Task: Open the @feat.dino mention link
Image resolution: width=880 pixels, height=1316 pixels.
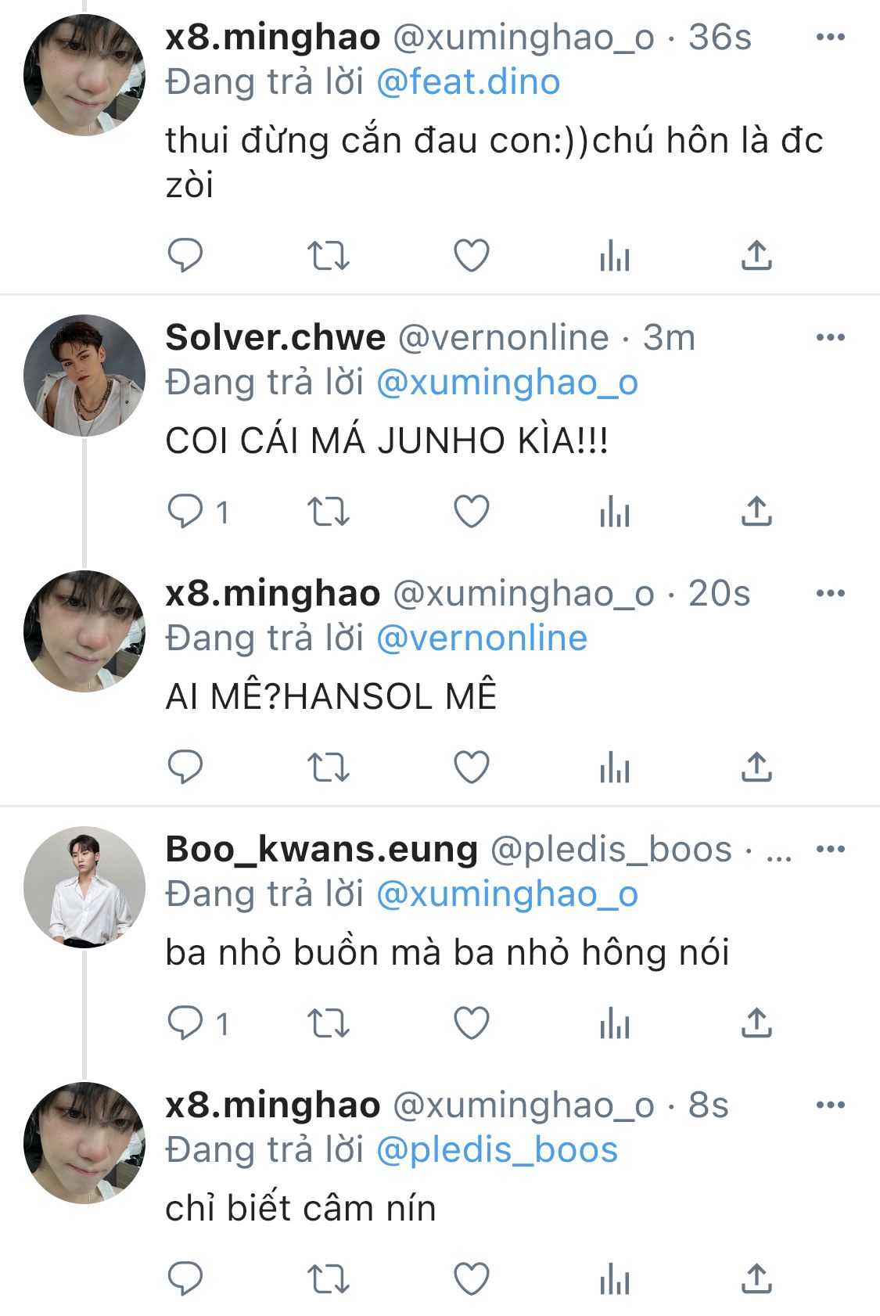Action: (468, 82)
